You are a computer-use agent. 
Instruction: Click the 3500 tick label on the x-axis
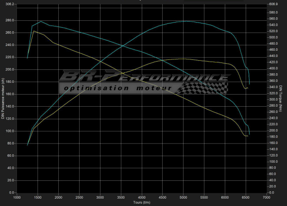[121, 197]
